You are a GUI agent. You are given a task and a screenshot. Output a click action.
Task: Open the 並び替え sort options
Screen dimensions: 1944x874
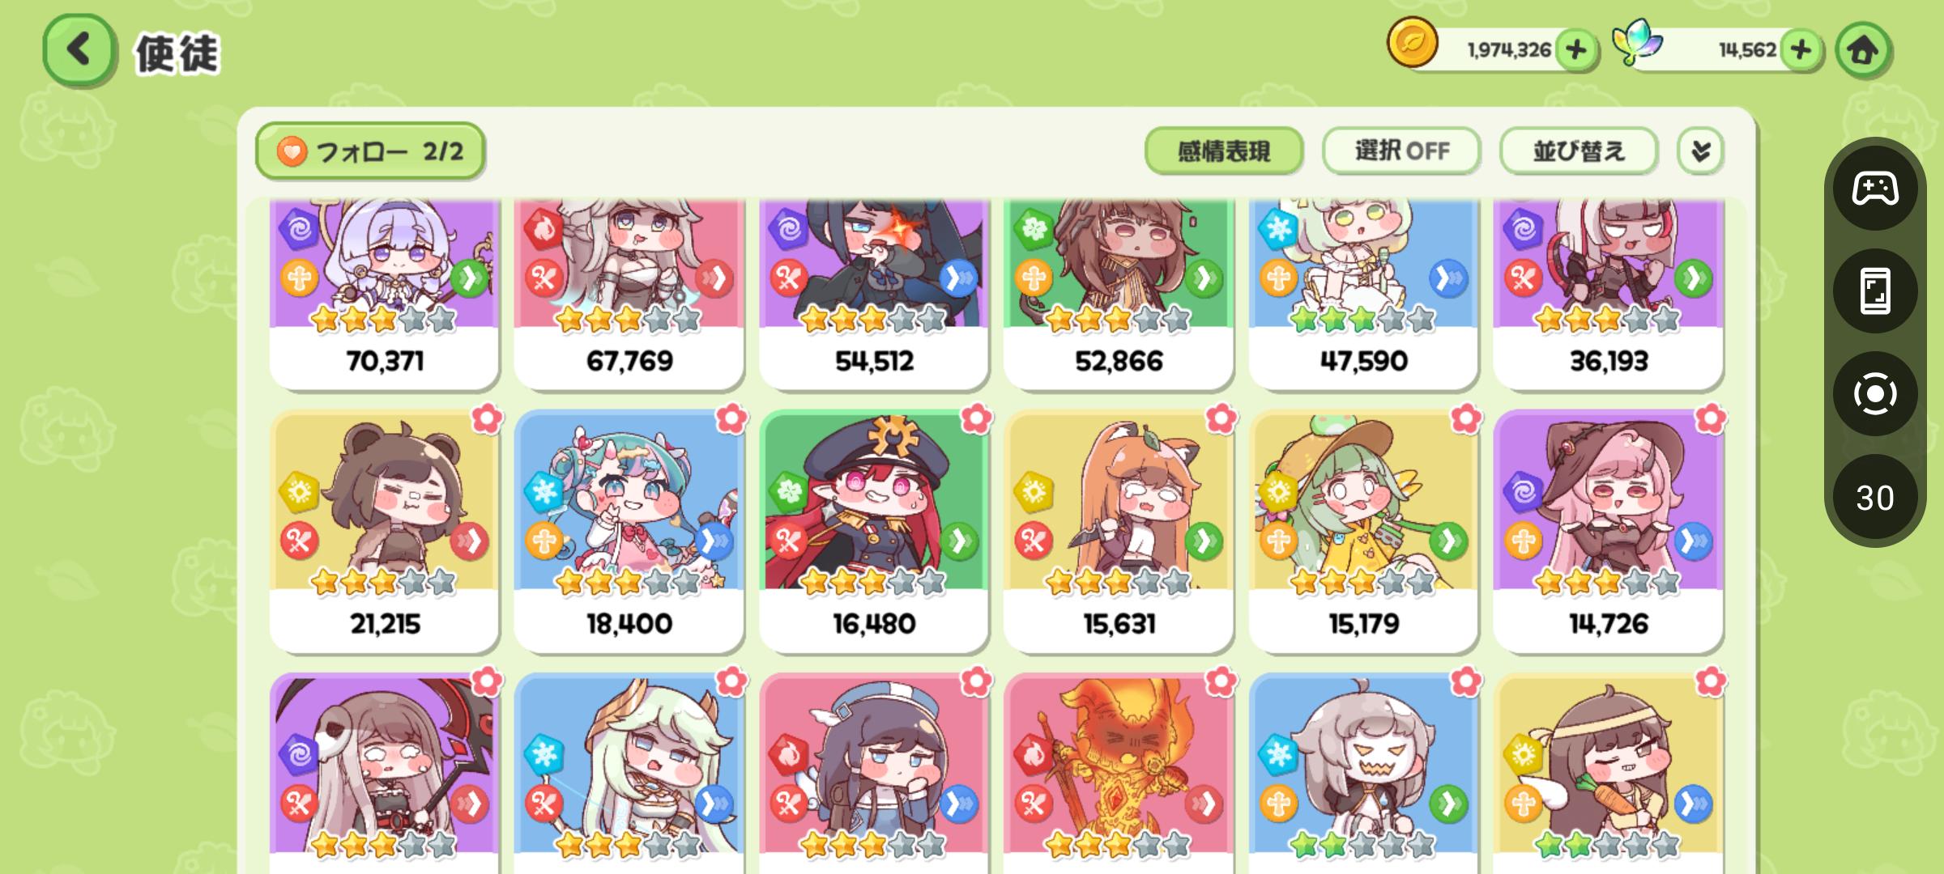tap(1579, 151)
